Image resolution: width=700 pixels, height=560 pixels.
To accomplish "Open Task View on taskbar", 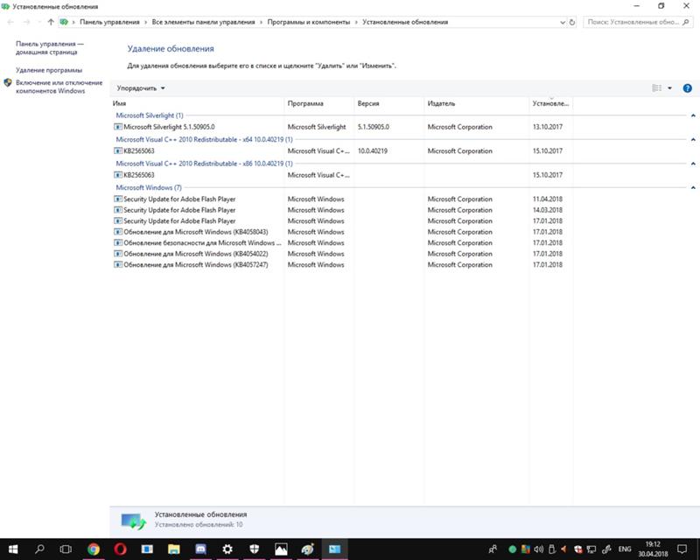I will pos(66,549).
